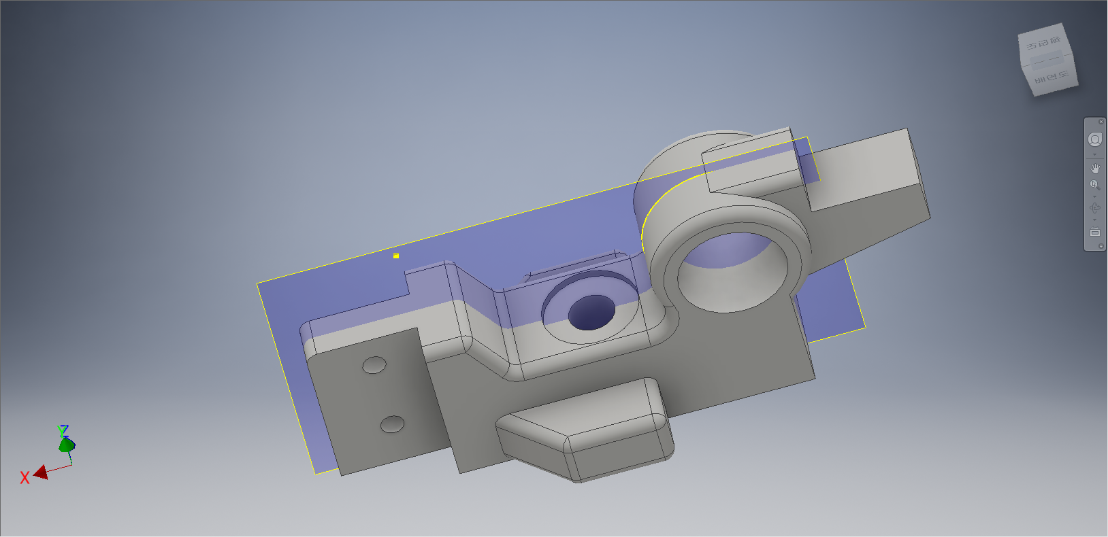Select the Pan hand tool

point(1094,168)
